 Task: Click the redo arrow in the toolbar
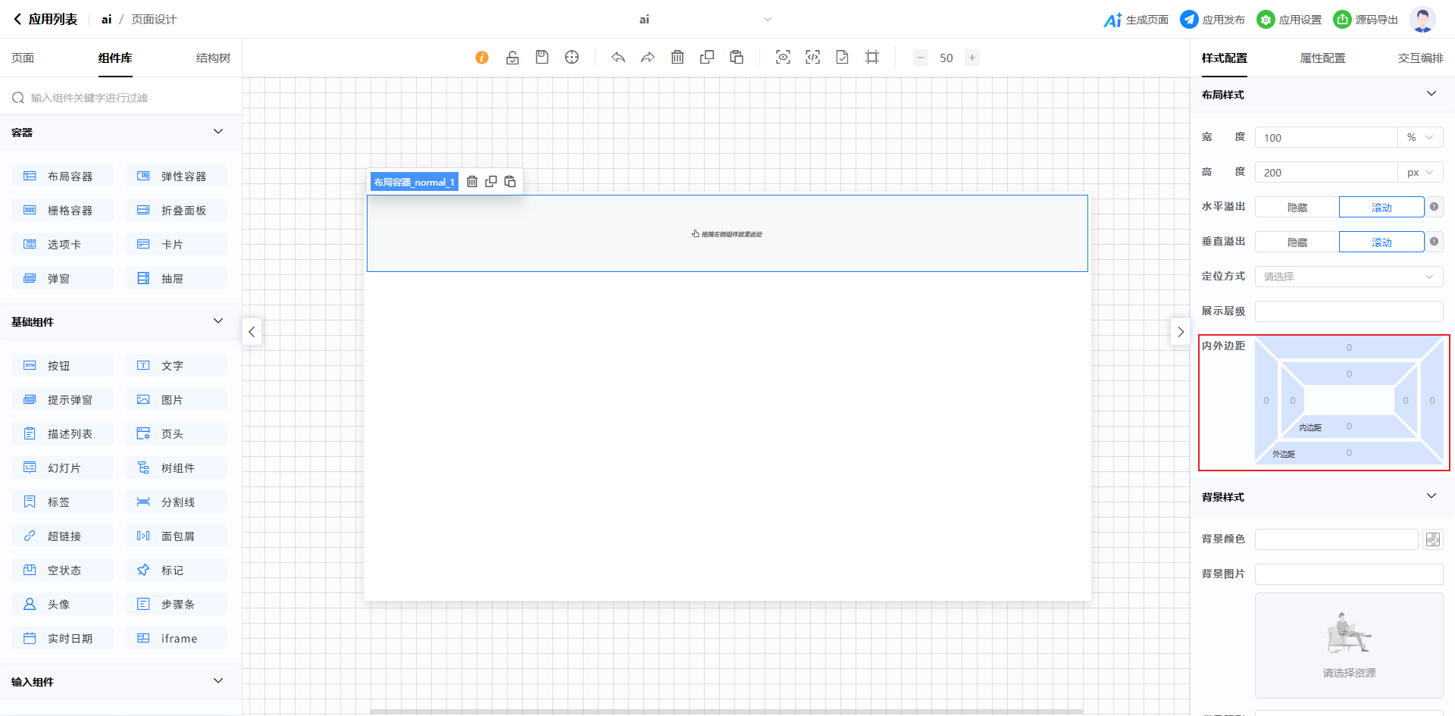point(648,58)
